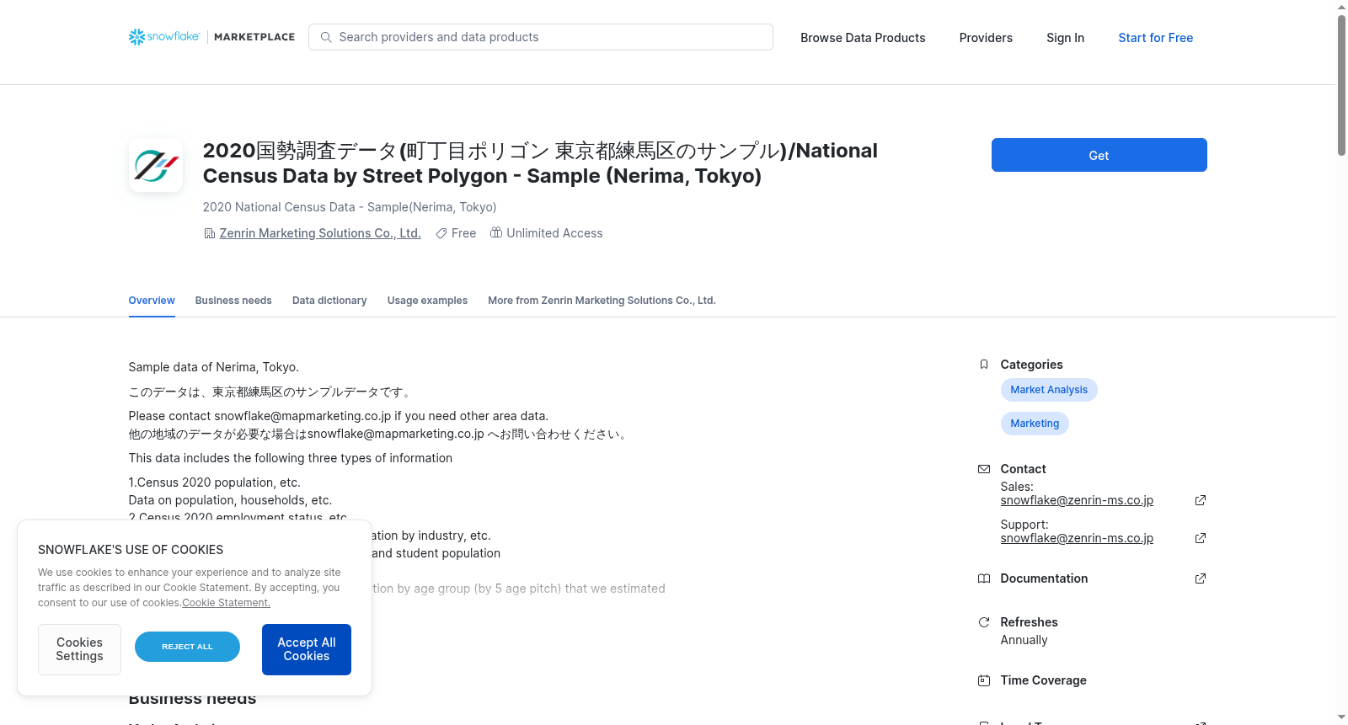Click Accept All Cookies button
1348x725 pixels.
tap(307, 649)
